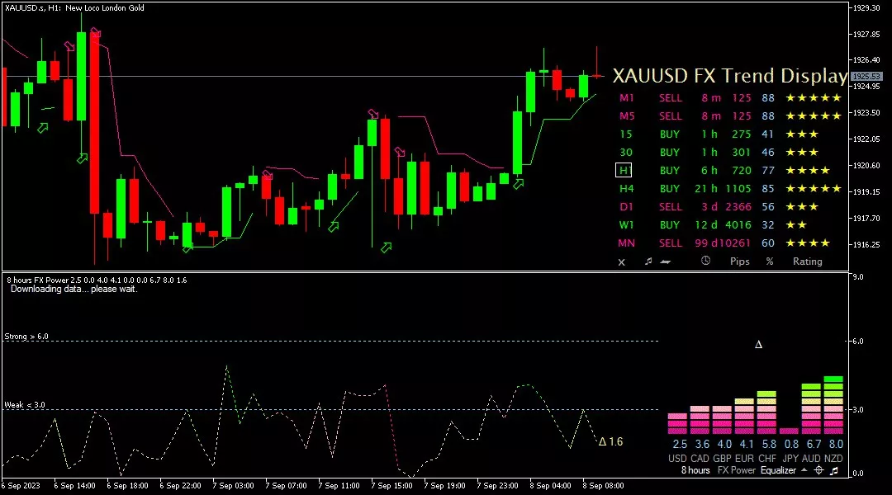The width and height of the screenshot is (892, 495).
Task: Click the 4016 pips value in W1 row
Action: [738, 225]
